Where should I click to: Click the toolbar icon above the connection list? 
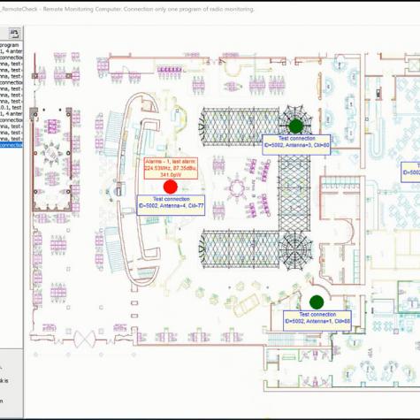(x=14, y=33)
